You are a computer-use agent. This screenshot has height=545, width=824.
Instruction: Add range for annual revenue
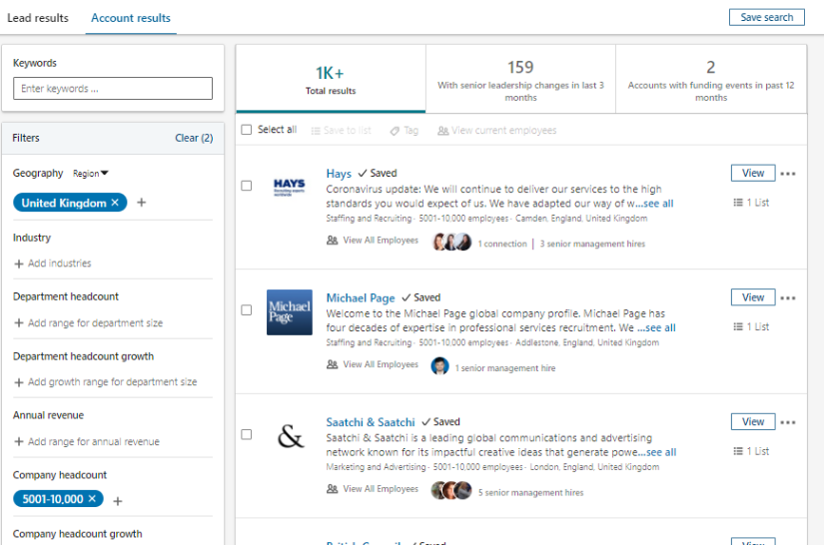(87, 441)
